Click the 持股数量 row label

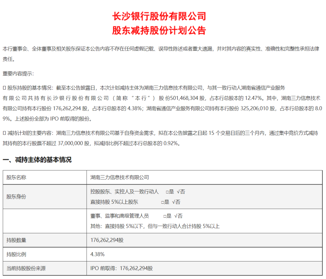tap(16, 240)
